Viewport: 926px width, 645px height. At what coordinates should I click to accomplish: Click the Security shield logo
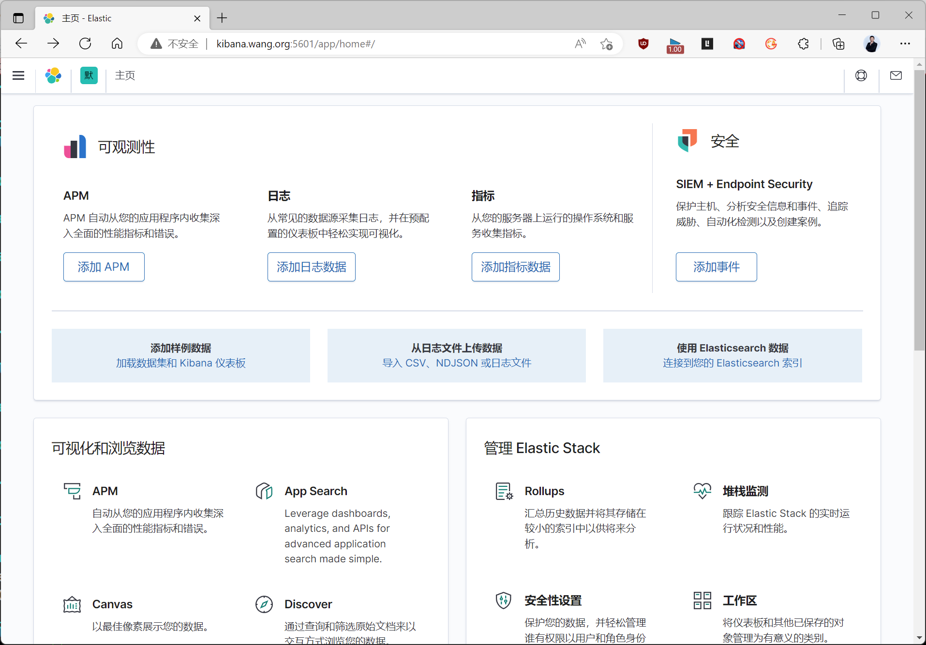[687, 141]
